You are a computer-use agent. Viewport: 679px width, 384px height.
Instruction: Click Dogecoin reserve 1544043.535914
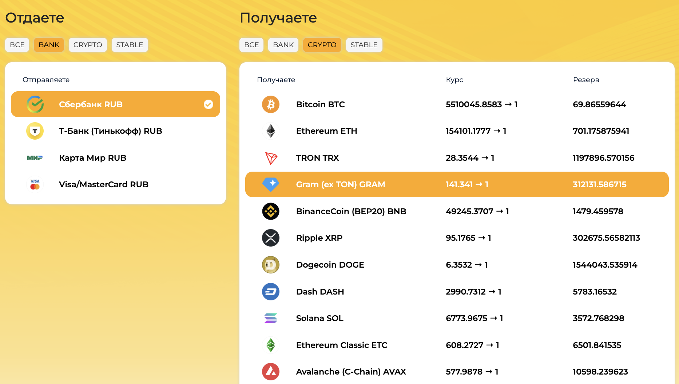[x=605, y=265]
